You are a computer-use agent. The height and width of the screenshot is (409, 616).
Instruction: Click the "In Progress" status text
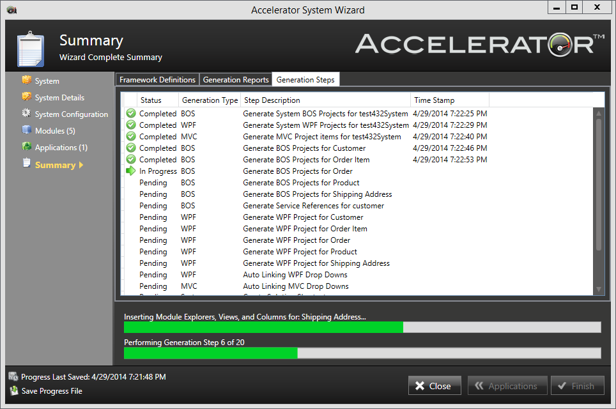(158, 171)
